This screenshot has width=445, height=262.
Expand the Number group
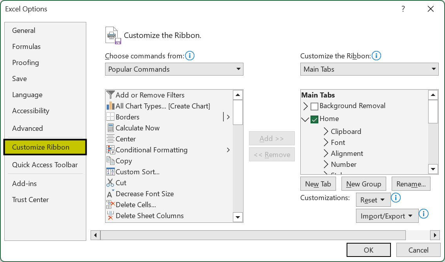point(326,164)
